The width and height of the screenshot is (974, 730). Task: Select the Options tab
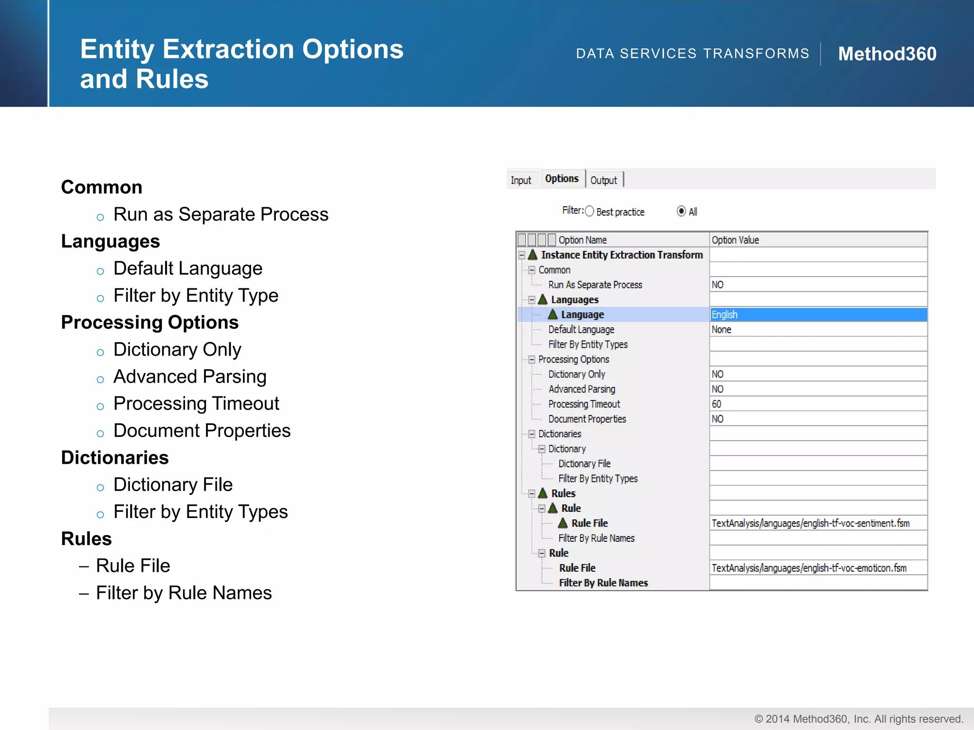pos(562,179)
